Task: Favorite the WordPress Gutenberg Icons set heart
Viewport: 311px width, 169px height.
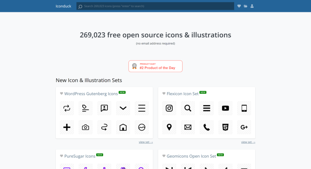Action: [62, 94]
